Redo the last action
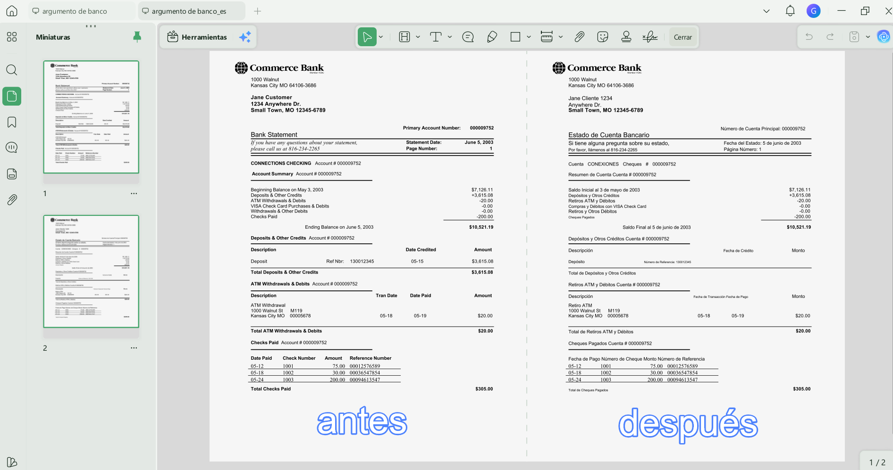This screenshot has width=893, height=470. [x=830, y=37]
